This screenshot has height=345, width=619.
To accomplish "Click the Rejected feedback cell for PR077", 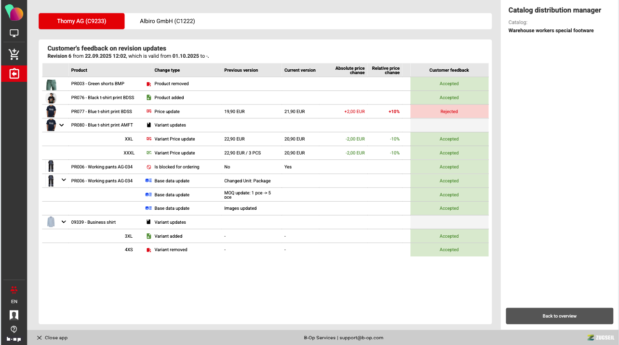I will click(449, 112).
